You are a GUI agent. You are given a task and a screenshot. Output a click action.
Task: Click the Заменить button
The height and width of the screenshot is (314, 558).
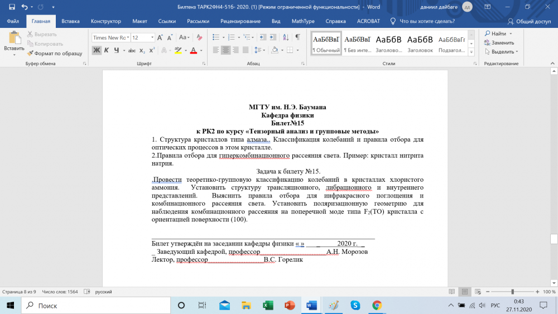502,42
